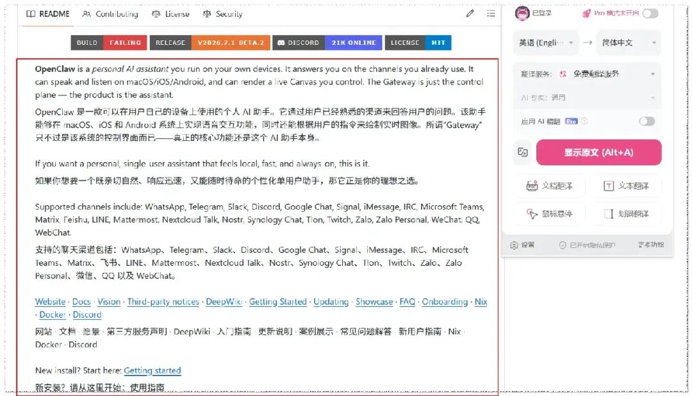Click the BUILD FAILING badge
The image size is (692, 396).
108,42
